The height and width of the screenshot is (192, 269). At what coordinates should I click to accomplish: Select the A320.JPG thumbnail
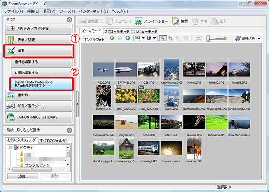[x=104, y=70]
